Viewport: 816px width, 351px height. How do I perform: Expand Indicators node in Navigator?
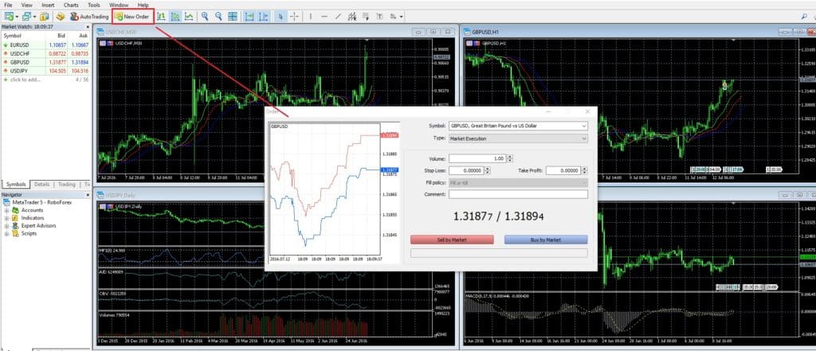(6, 218)
